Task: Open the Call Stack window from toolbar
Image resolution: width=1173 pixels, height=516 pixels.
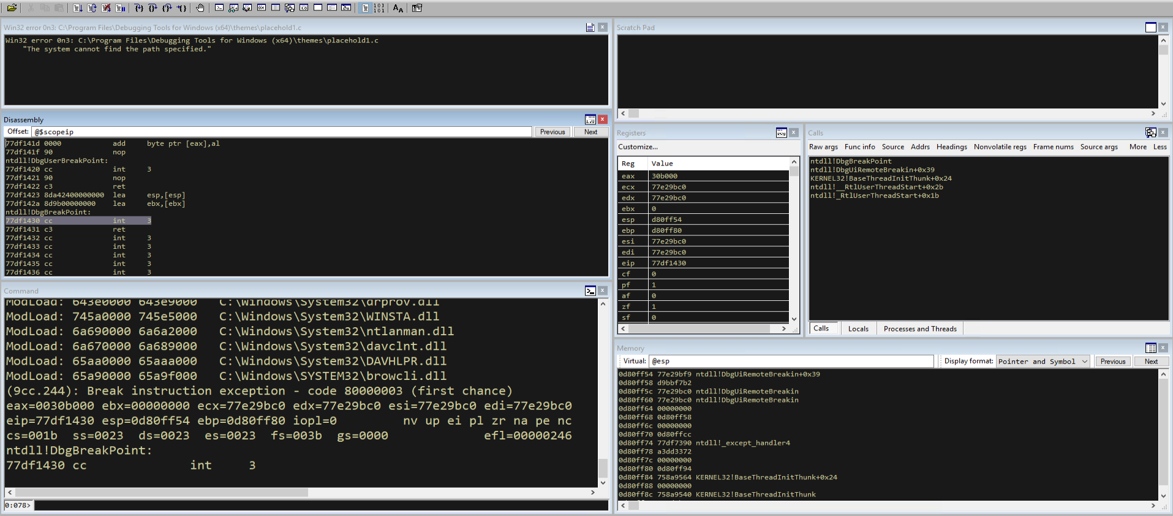Action: (x=290, y=8)
